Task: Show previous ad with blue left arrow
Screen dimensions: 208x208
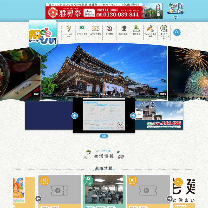Action: click(x=75, y=116)
